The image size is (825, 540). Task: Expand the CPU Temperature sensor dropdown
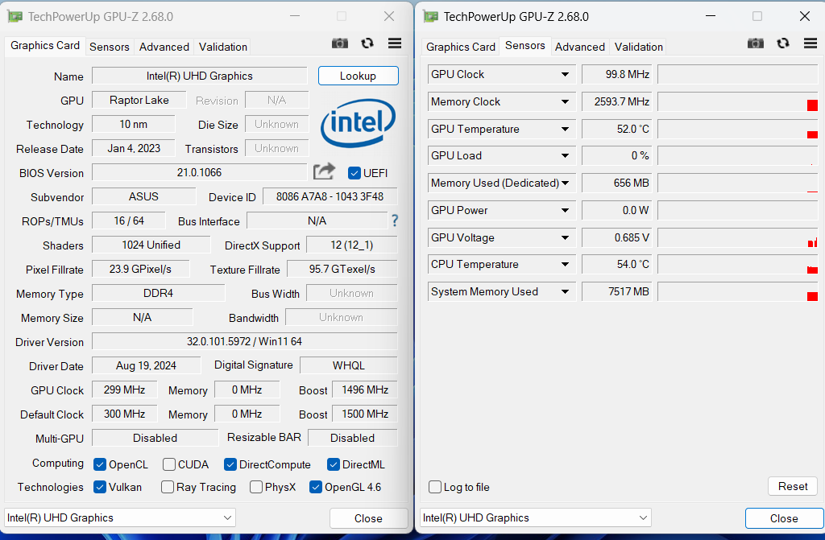[x=565, y=265]
